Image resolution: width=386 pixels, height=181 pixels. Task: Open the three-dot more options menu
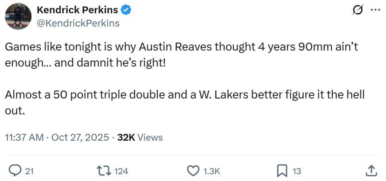pyautogui.click(x=374, y=10)
